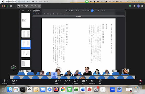Select the highlight pen tool in Preview
The image size is (145, 94).
76,11
